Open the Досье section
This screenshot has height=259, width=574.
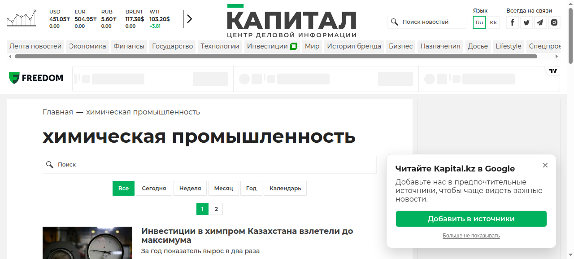click(x=478, y=46)
